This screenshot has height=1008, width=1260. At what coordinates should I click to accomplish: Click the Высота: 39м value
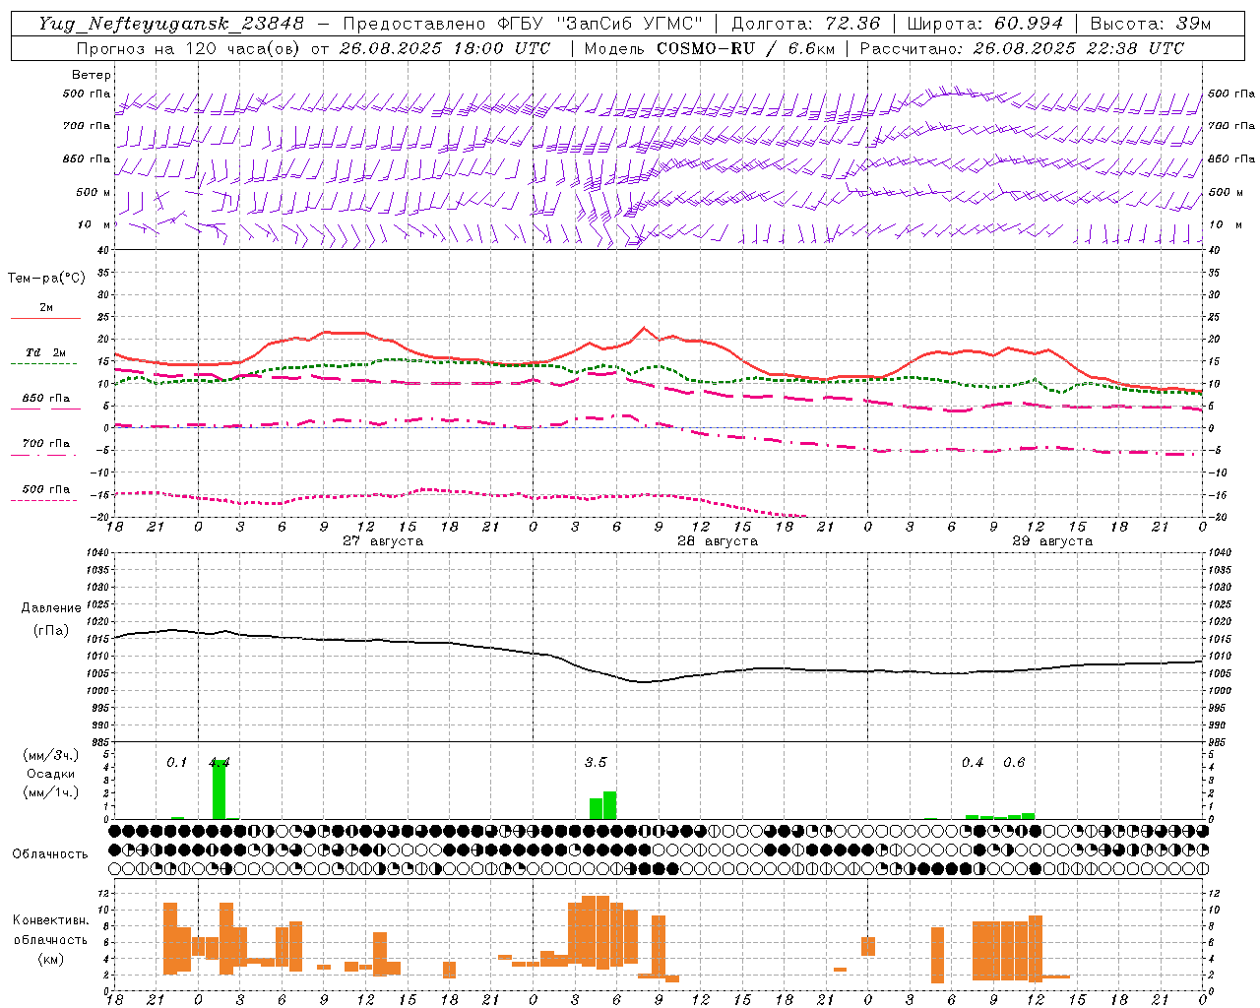coord(1151,24)
